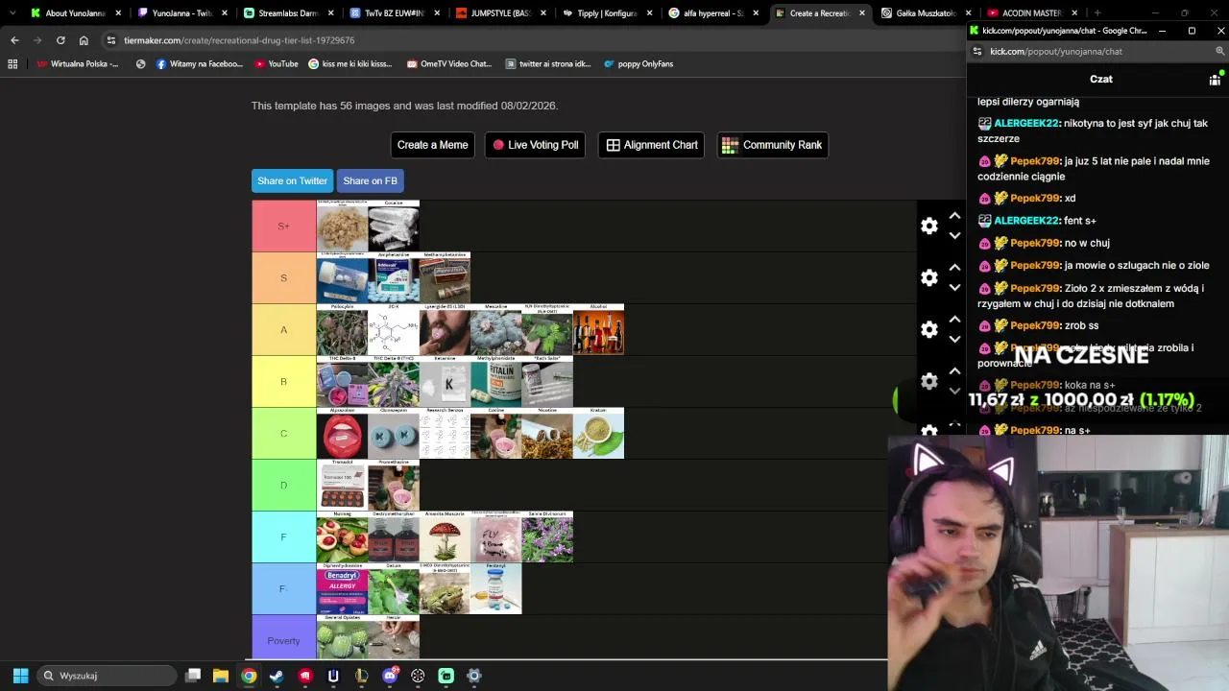Select the D tier label
The width and height of the screenshot is (1229, 691).
283,485
